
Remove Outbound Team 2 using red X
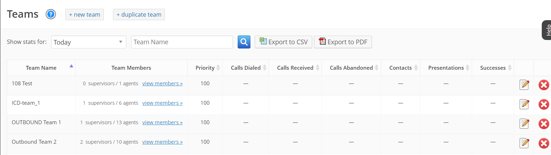[544, 143]
